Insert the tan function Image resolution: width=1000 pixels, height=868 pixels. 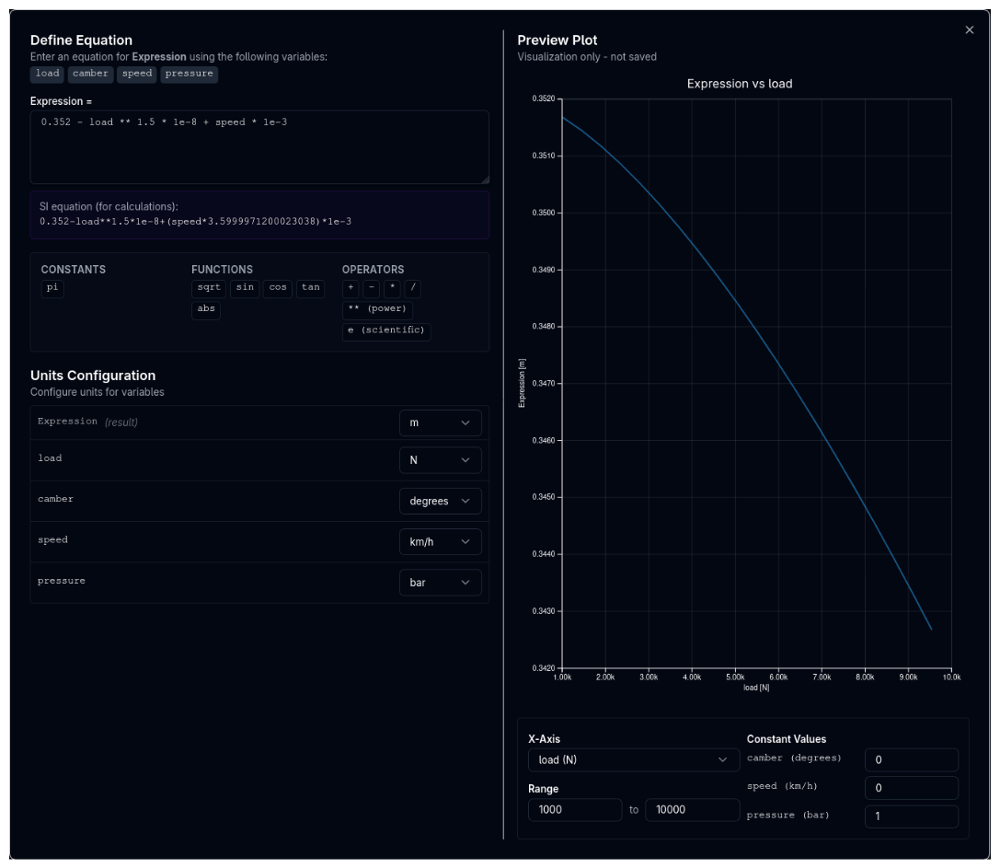pos(310,288)
